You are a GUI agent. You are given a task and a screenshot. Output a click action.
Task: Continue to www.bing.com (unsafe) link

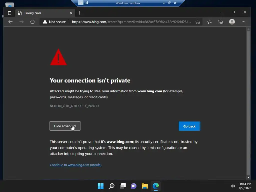(75, 165)
